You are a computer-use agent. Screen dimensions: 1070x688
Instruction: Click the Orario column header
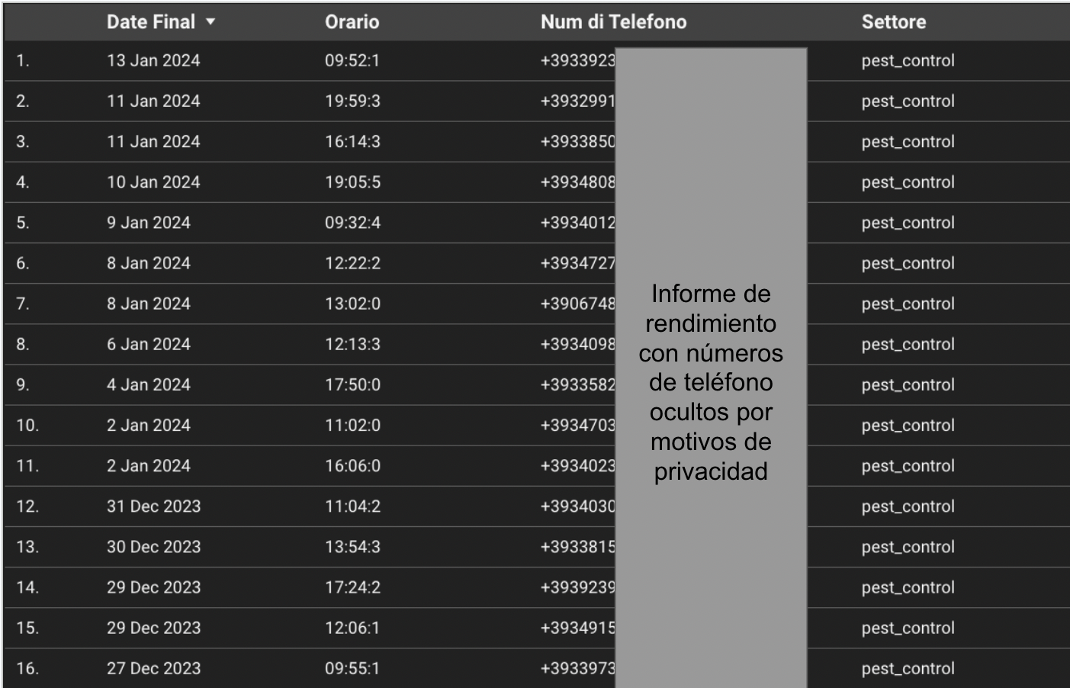[x=352, y=22]
